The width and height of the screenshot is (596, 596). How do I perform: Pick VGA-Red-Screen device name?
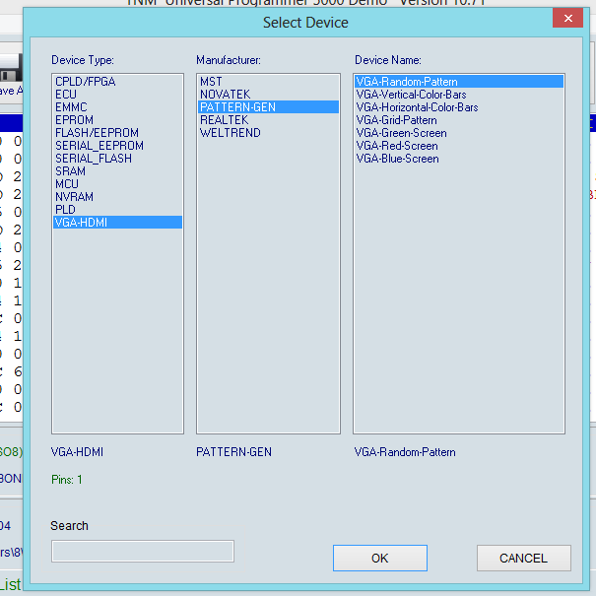pos(459,146)
